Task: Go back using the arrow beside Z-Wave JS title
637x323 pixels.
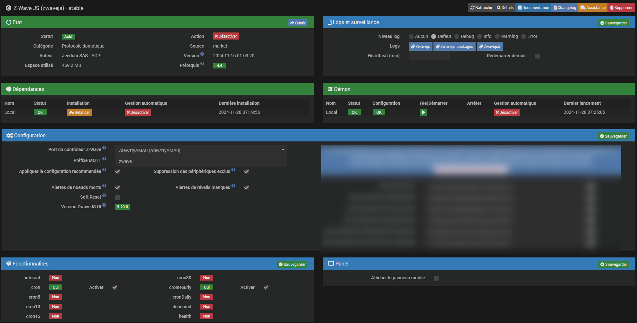Action: (9, 8)
